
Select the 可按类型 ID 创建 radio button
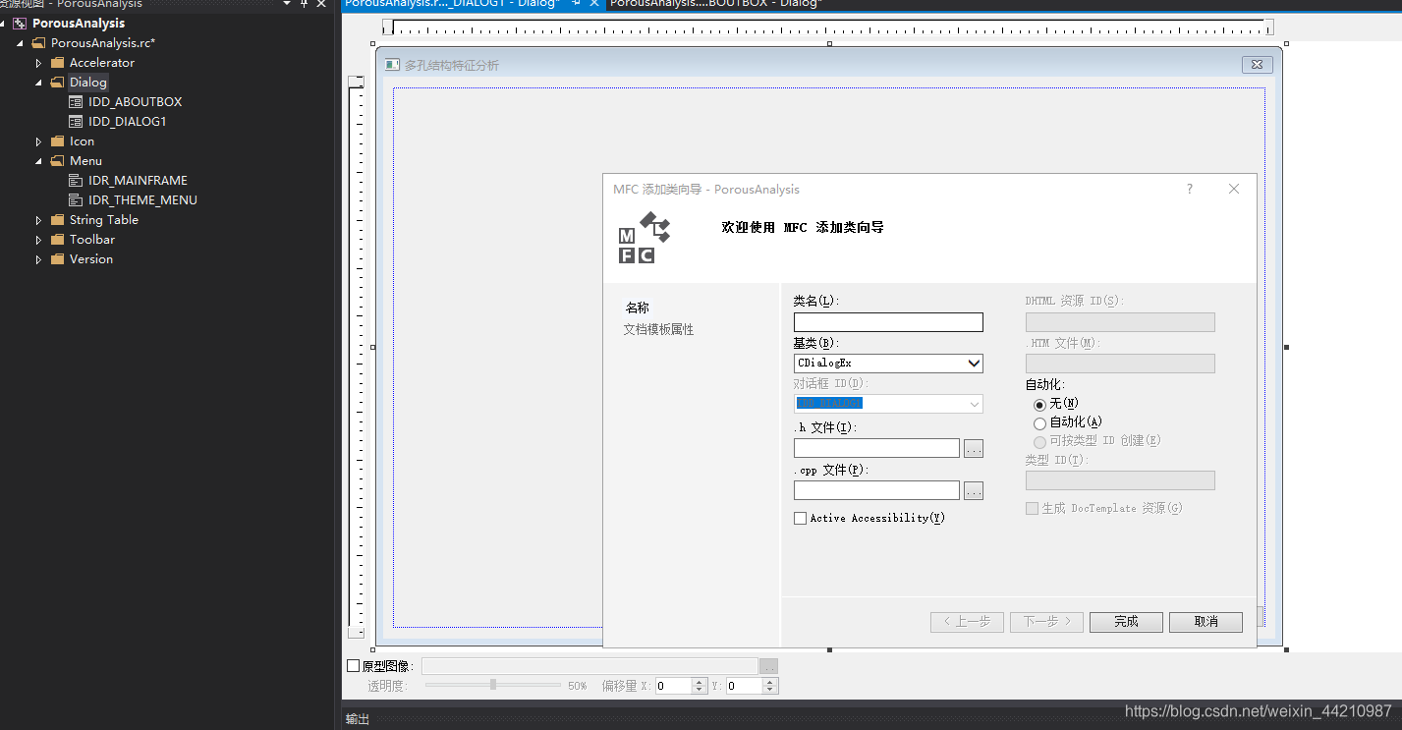tap(1039, 441)
